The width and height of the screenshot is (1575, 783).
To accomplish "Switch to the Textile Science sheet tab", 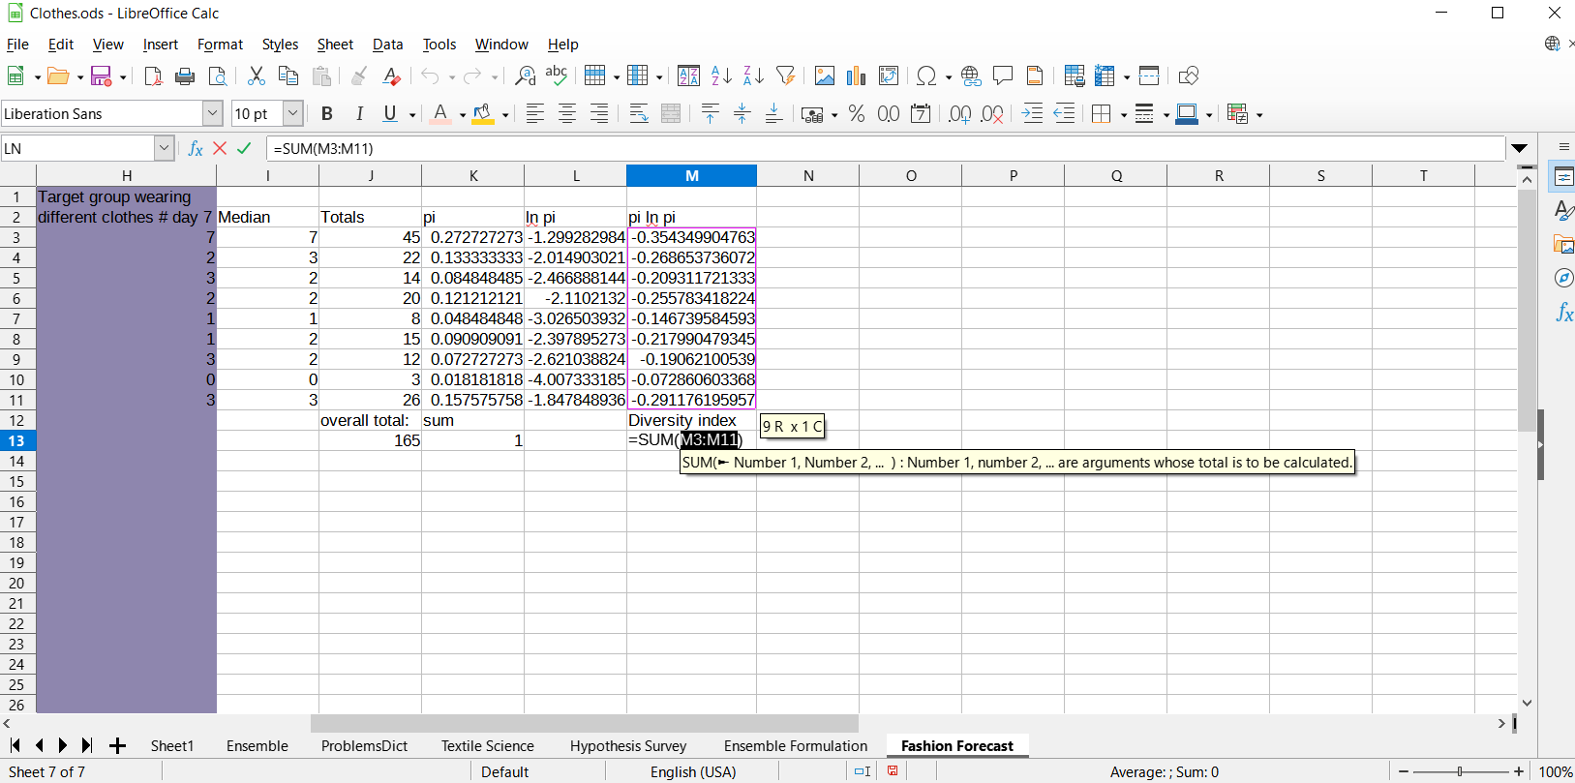I will tap(488, 746).
